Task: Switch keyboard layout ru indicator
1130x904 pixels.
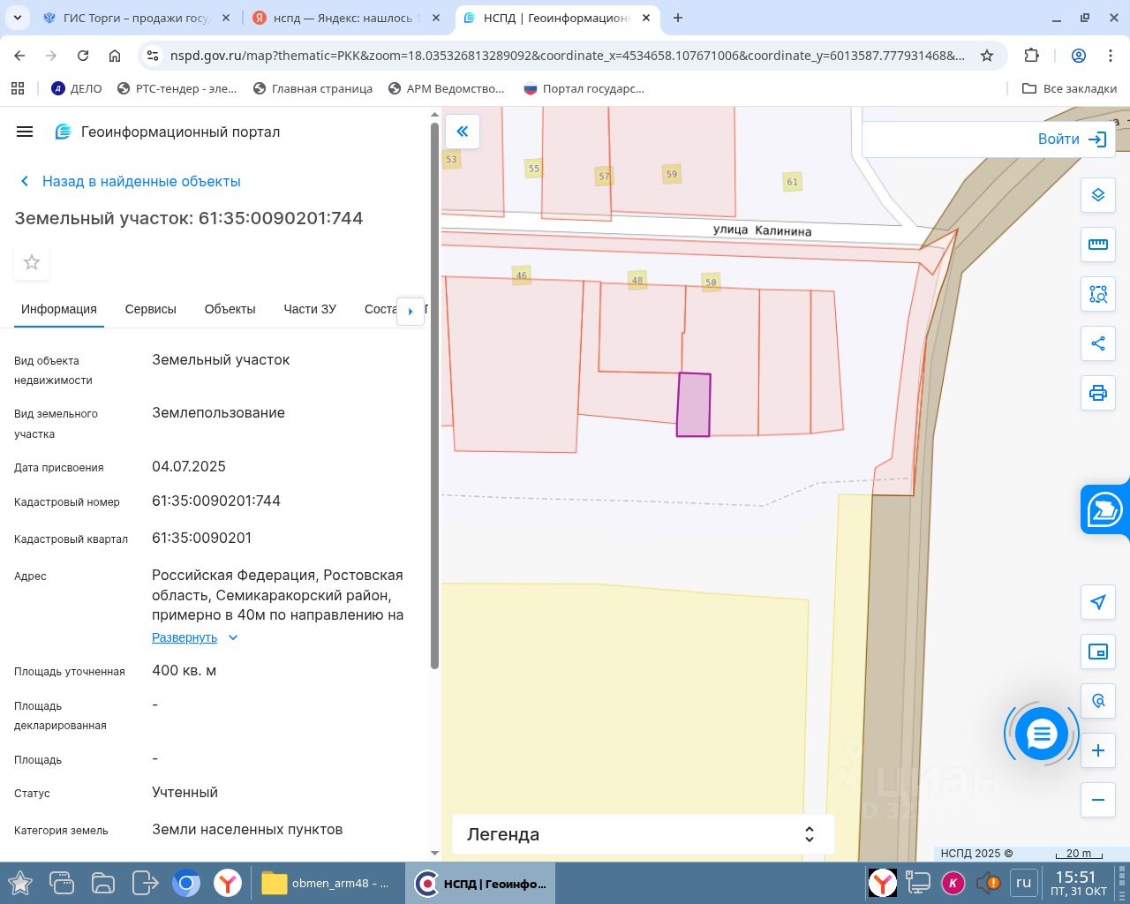Action: [x=1023, y=882]
